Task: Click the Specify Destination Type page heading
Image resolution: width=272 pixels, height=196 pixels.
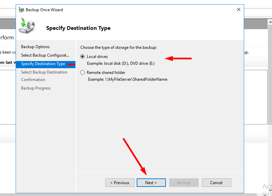Action: coord(78,28)
